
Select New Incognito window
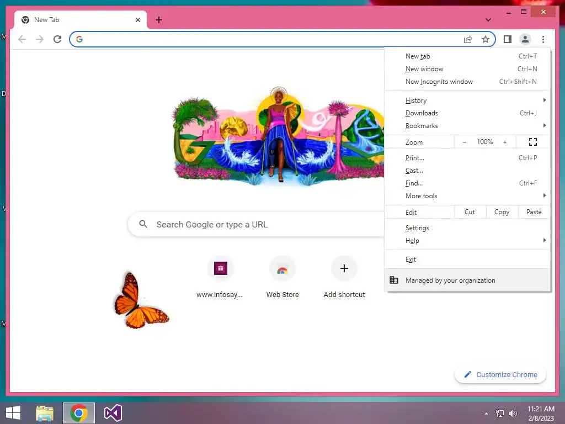click(x=467, y=82)
